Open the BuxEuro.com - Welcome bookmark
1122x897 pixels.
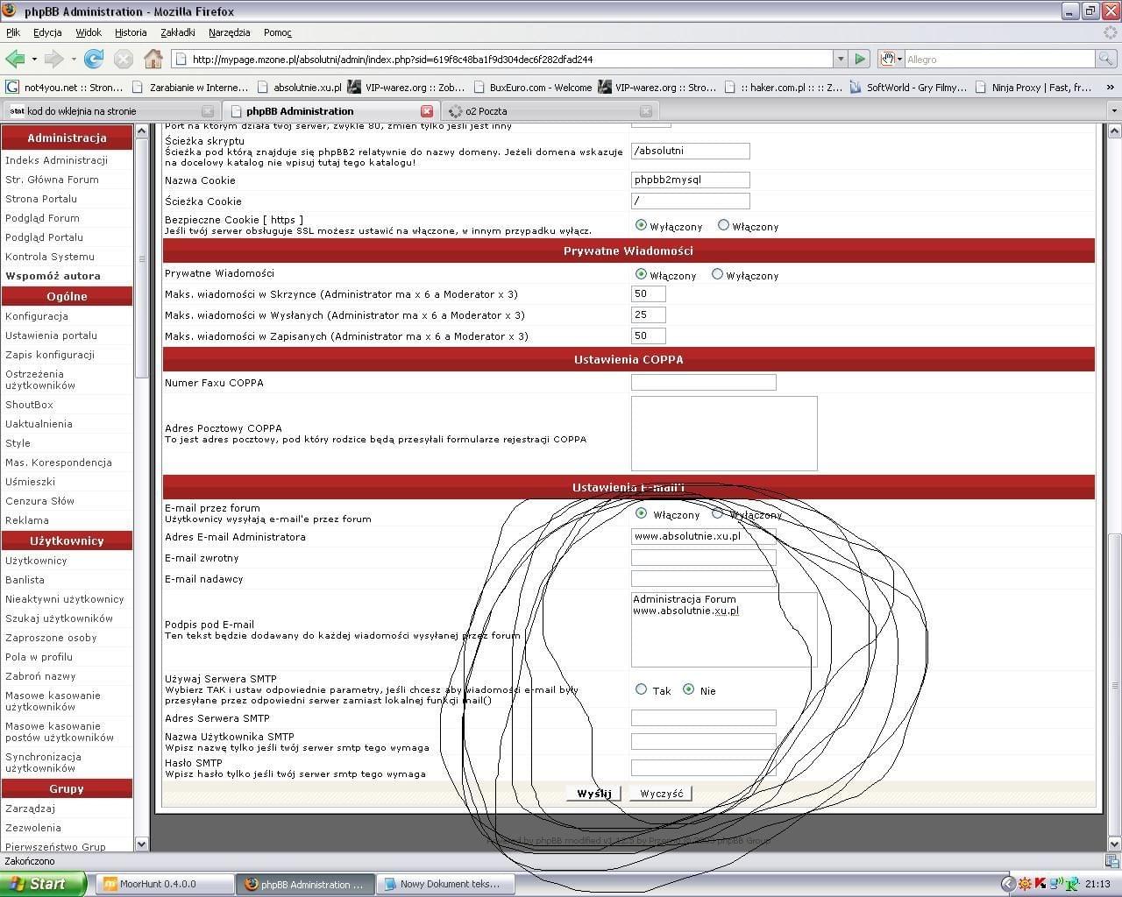533,87
